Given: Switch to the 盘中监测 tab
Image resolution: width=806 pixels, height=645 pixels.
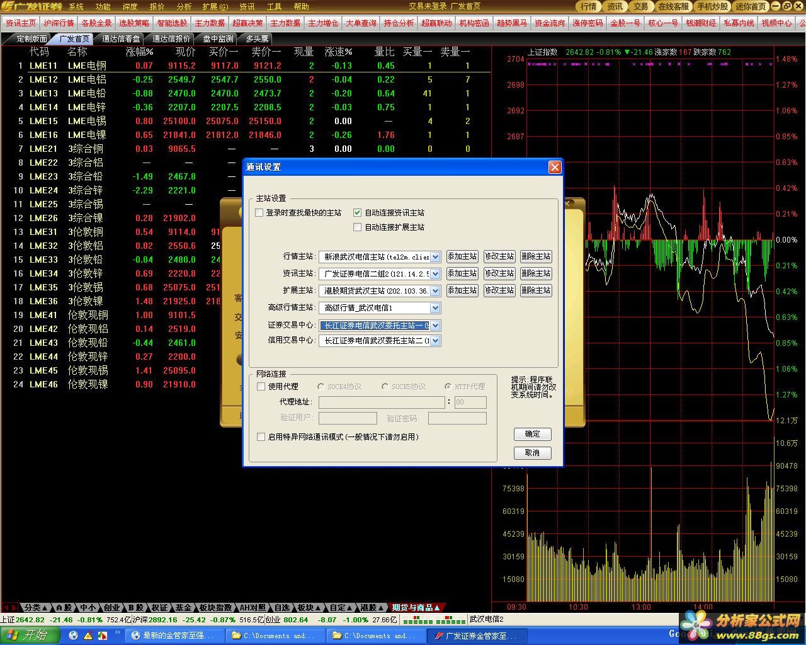Looking at the screenshot, I should pyautogui.click(x=218, y=39).
